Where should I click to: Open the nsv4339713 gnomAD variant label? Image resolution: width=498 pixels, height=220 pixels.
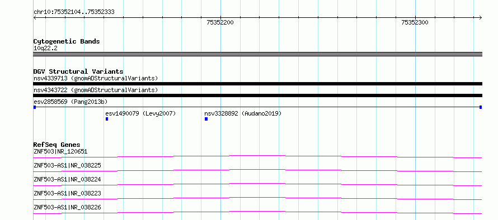tap(96, 78)
